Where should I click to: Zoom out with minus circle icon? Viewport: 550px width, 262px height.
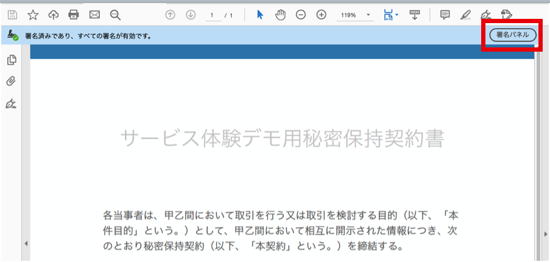pos(301,15)
